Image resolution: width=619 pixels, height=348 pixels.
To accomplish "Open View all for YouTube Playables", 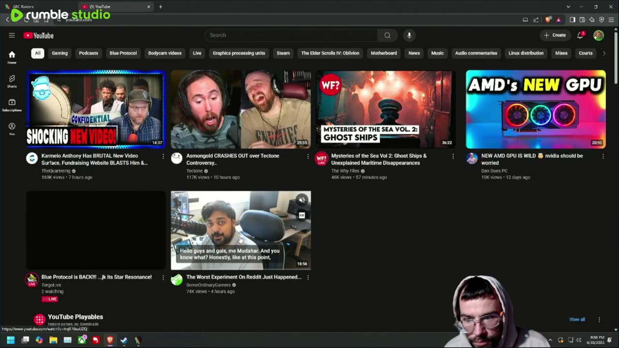I will point(577,319).
